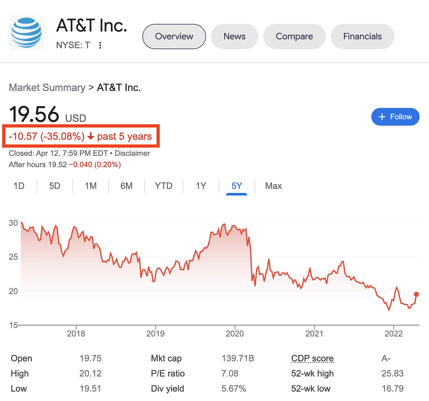Switch chart to 1M range

90,186
